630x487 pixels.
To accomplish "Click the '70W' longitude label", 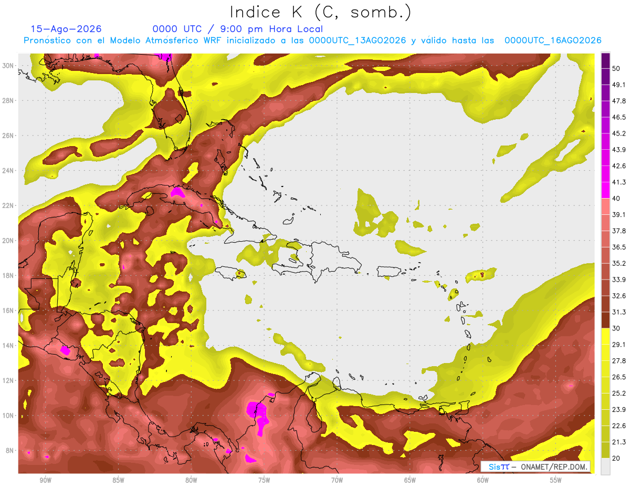I will pos(337,480).
